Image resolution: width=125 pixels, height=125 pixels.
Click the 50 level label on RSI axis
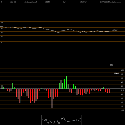tap(2, 33)
